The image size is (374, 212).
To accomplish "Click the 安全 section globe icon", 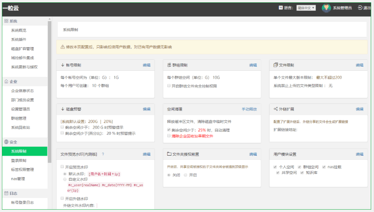I will [x=6, y=142].
